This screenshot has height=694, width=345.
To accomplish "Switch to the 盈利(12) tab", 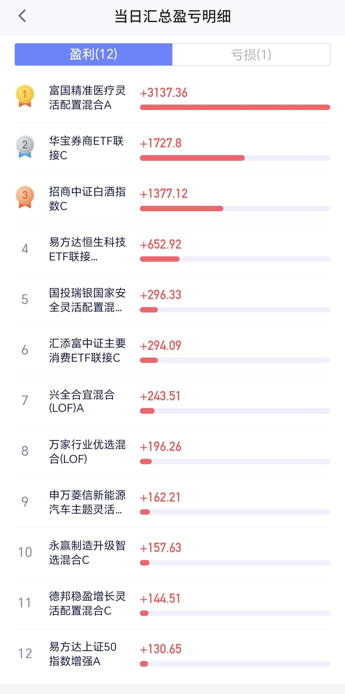I will click(x=94, y=54).
